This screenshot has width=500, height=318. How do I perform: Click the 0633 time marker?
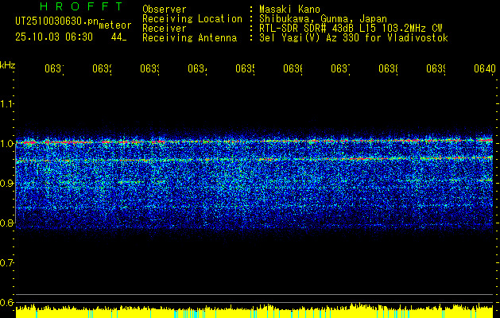click(150, 69)
